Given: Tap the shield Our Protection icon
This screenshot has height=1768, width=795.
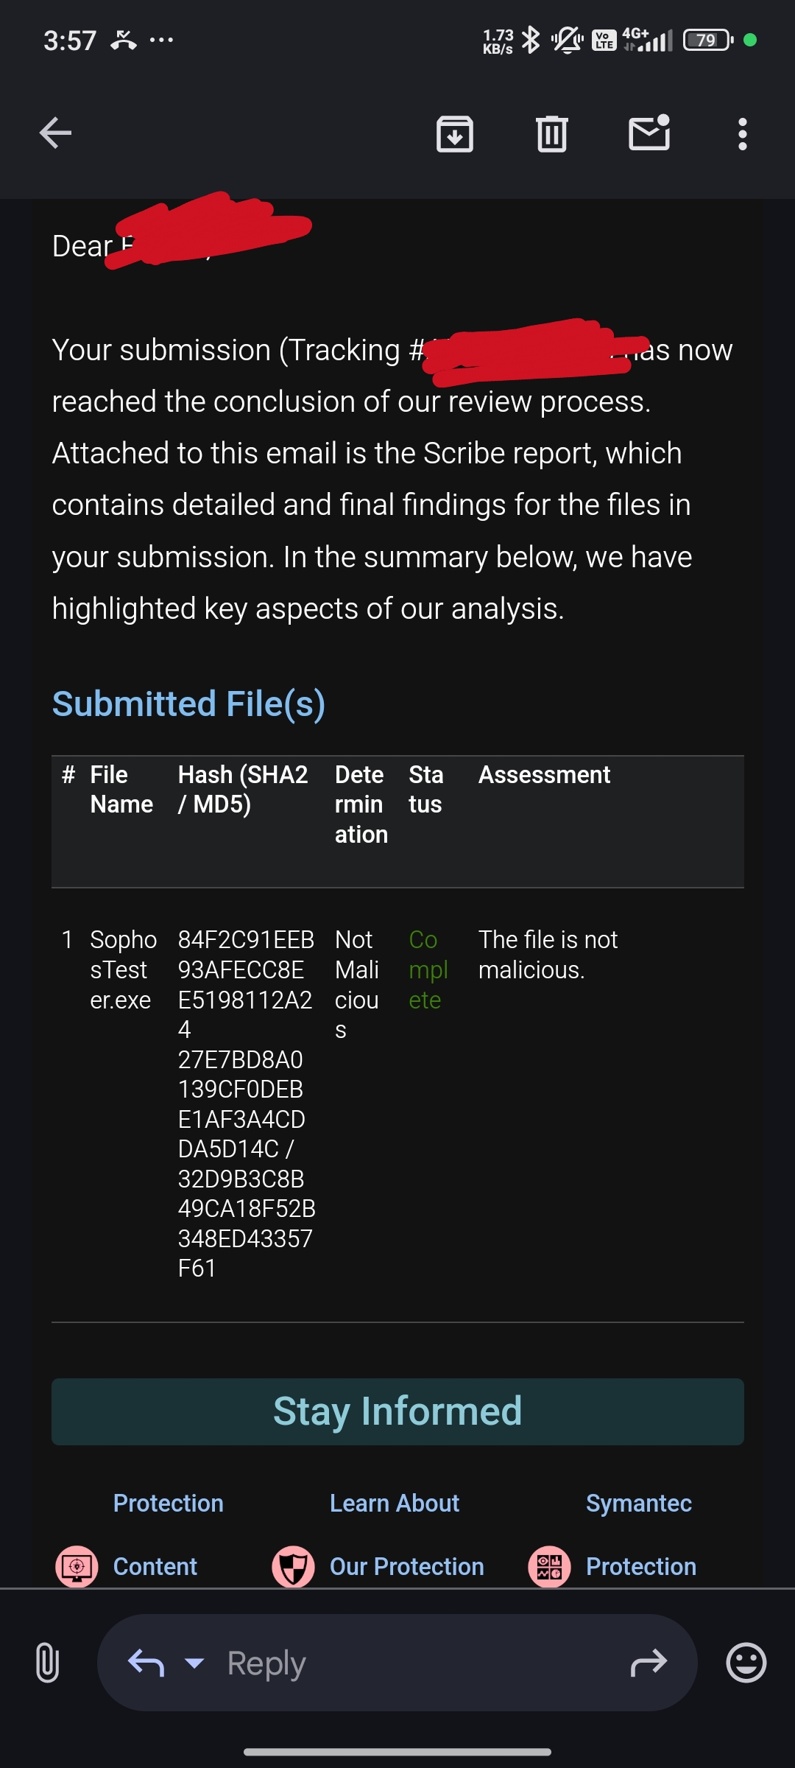Looking at the screenshot, I should [x=293, y=1566].
